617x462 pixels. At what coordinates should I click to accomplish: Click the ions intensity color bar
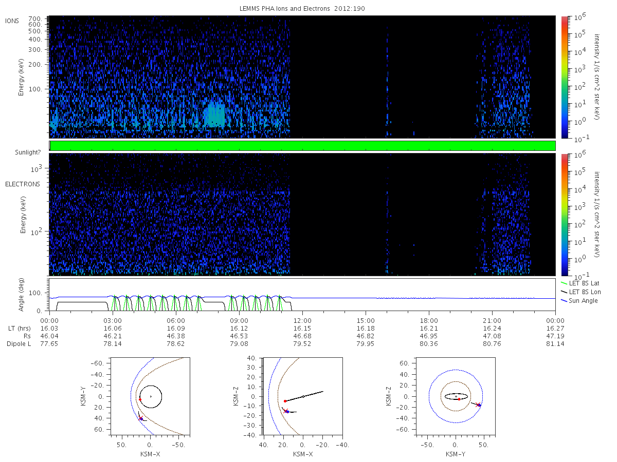tap(564, 76)
